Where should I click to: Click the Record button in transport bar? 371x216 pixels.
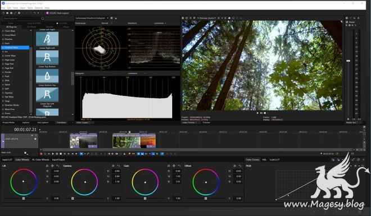41,154
